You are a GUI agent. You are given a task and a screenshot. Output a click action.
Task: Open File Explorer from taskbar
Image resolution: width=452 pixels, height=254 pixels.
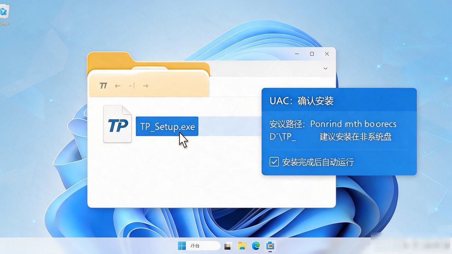click(242, 246)
